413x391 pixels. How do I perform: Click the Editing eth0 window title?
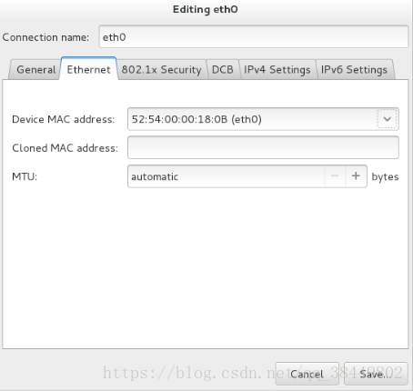click(206, 9)
